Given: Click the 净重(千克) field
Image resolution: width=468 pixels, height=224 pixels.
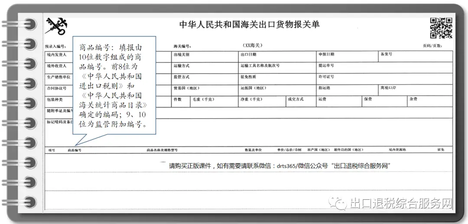Looking at the screenshot, I should (x=262, y=101).
